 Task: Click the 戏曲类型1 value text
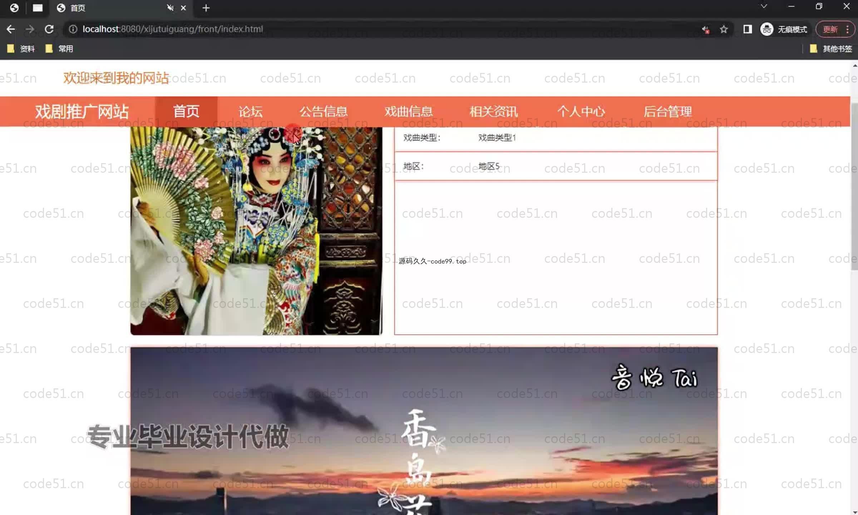click(x=497, y=138)
